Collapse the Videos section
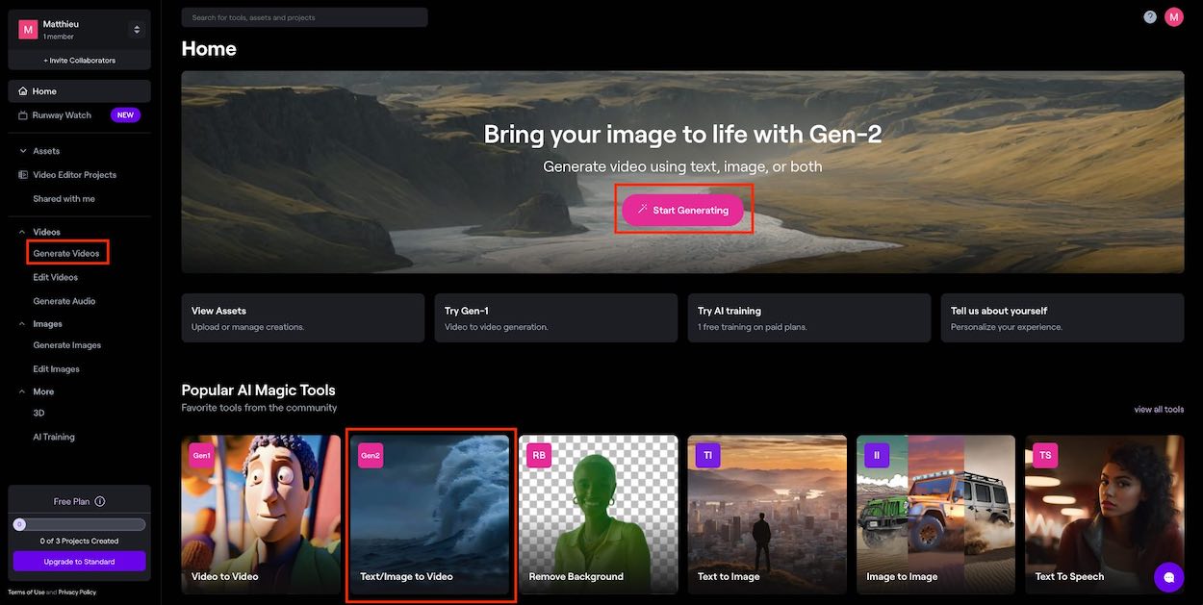 pos(23,232)
